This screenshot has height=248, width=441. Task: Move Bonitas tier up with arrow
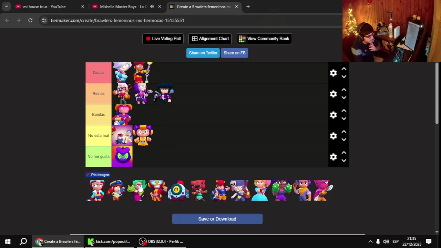click(x=344, y=111)
